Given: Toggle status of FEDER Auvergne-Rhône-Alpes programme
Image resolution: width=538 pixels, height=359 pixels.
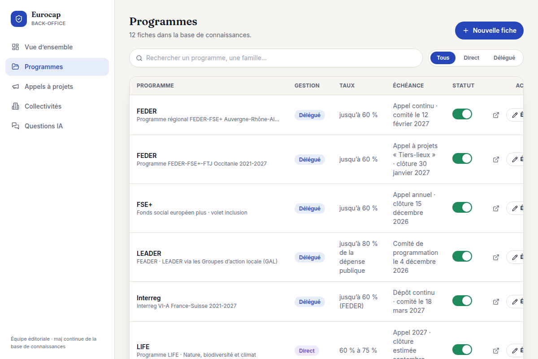Looking at the screenshot, I should 462,114.
